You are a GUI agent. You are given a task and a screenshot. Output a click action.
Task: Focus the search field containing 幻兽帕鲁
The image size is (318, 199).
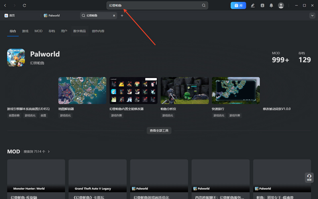[x=157, y=6]
